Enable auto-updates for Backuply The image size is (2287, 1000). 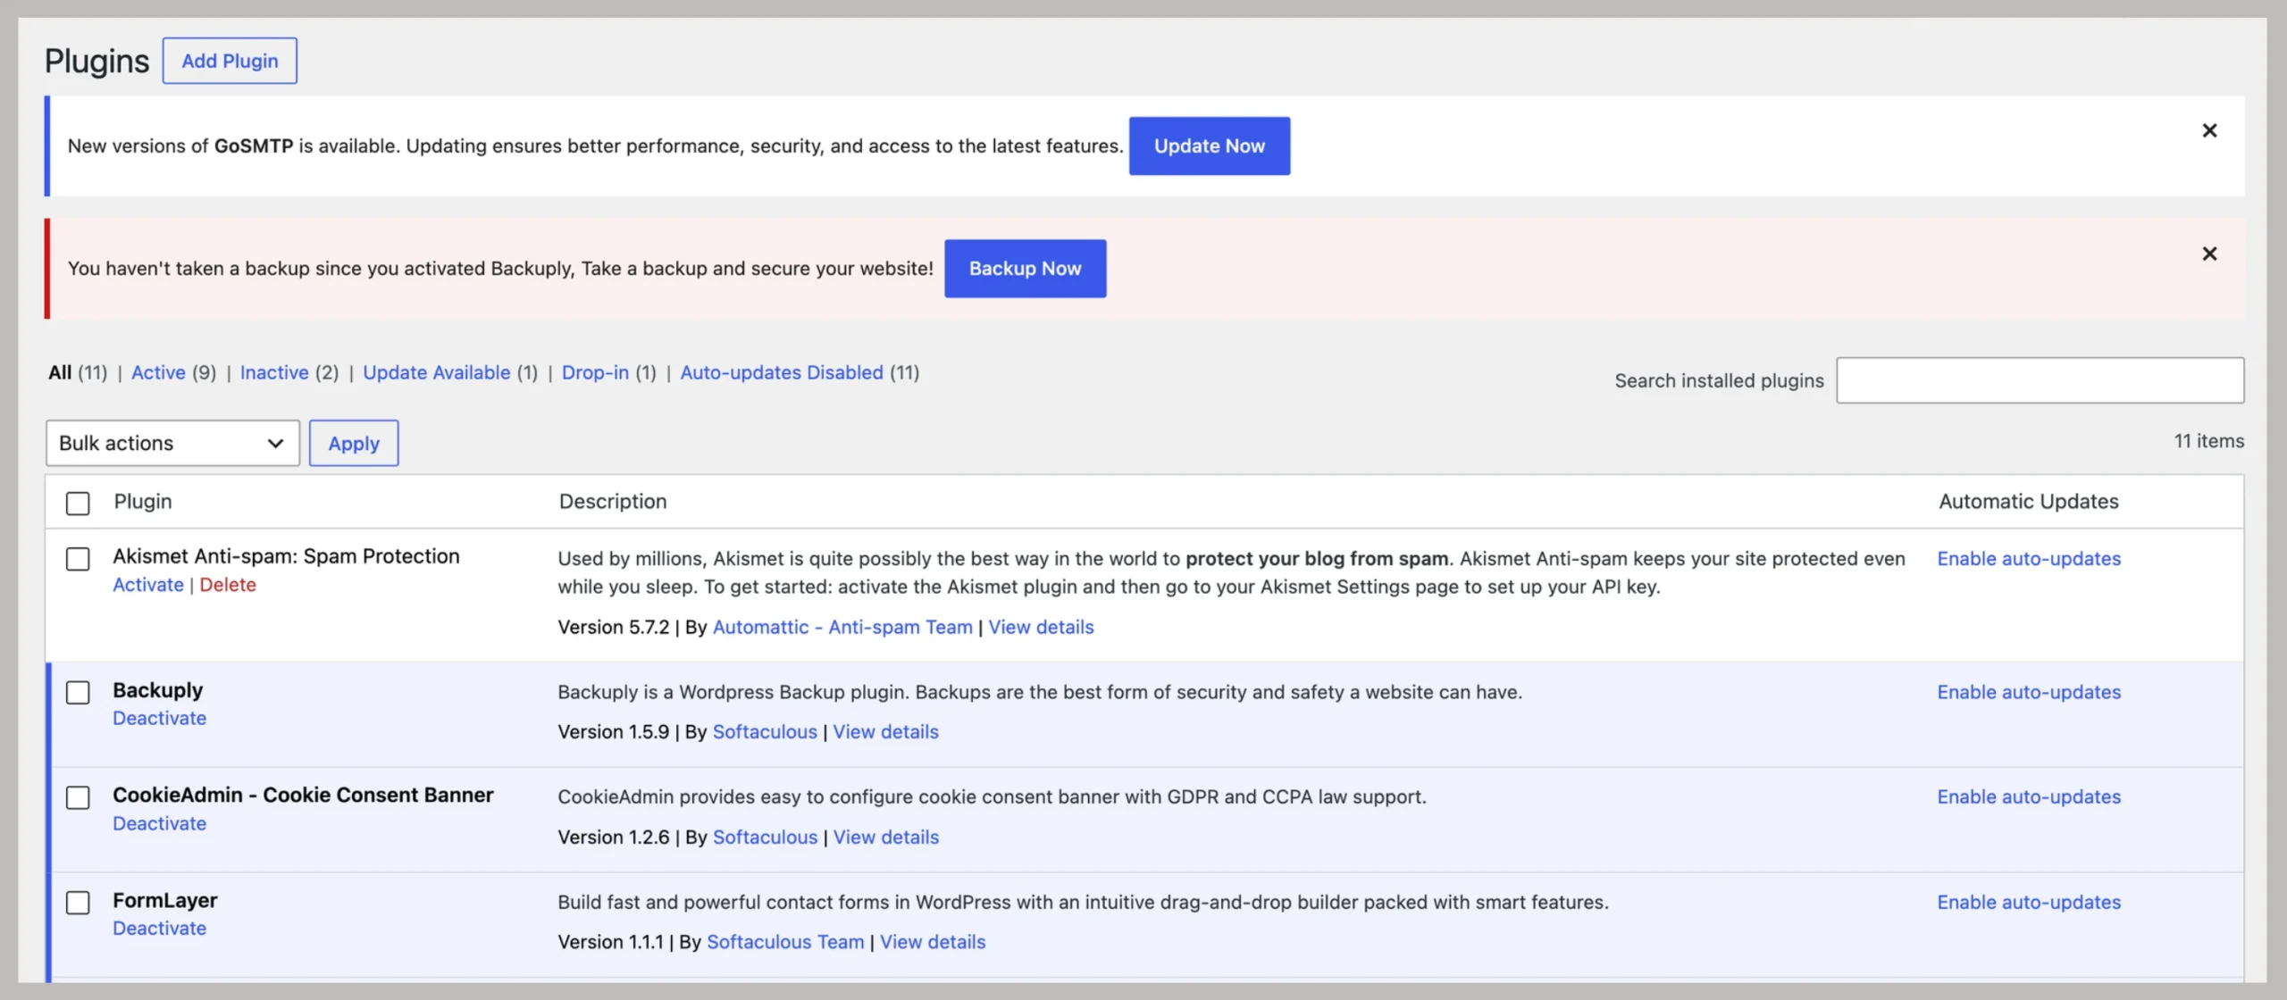(2029, 692)
